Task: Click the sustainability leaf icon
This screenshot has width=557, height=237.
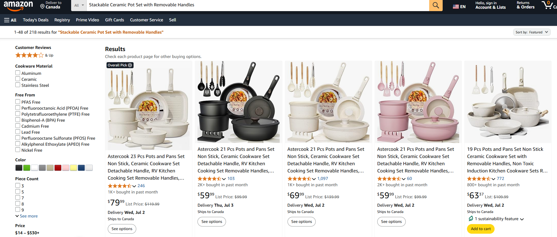Action: pyautogui.click(x=471, y=219)
